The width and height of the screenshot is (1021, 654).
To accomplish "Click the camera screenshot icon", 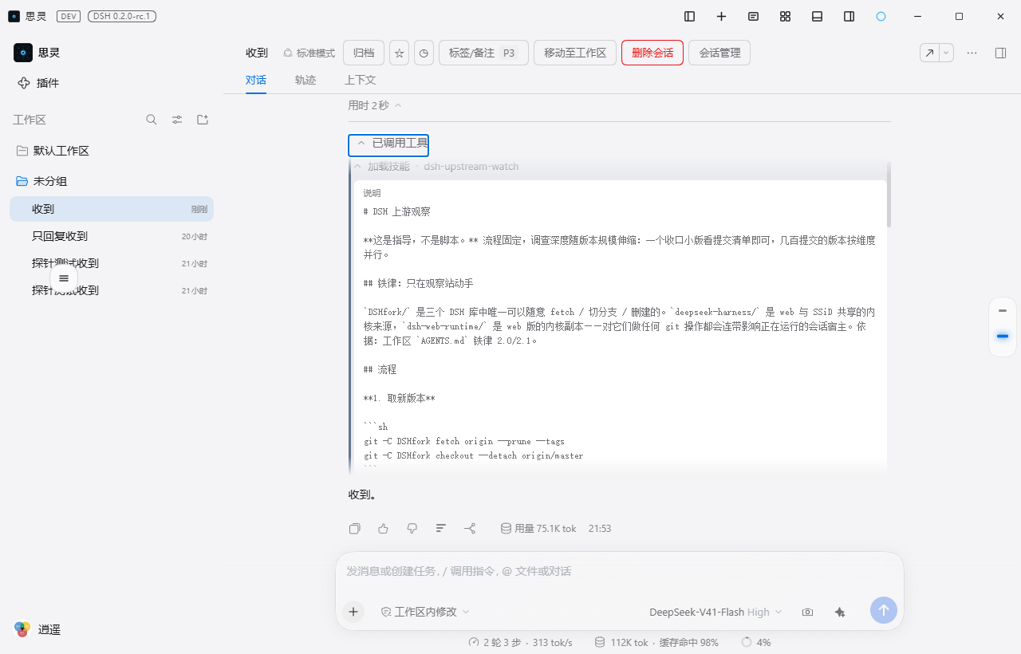I will tap(808, 612).
